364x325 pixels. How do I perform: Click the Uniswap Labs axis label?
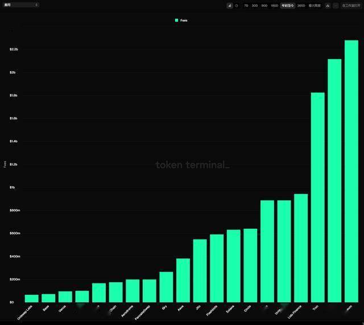24,312
